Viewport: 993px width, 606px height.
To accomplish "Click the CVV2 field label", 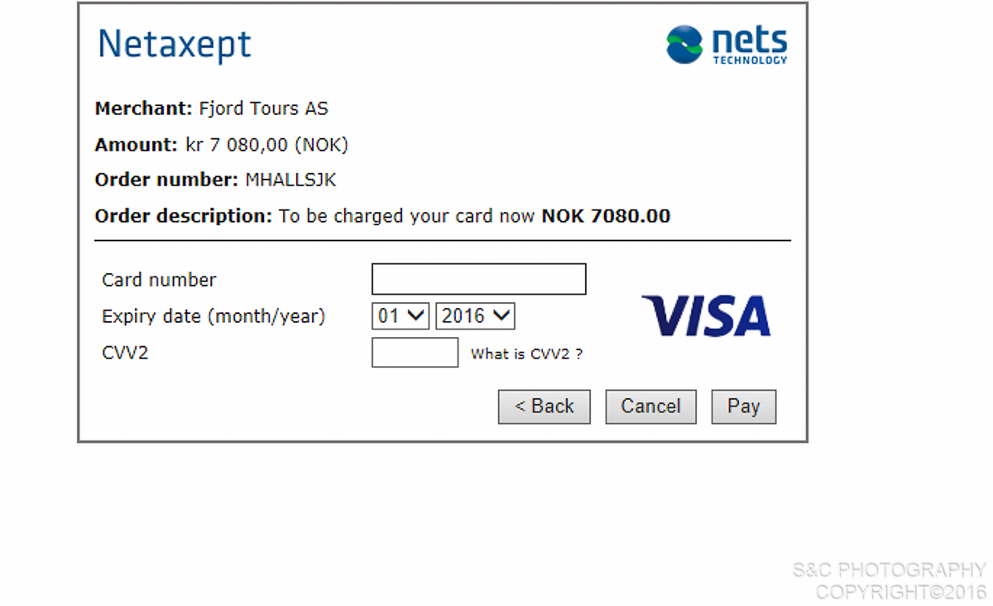I will [125, 353].
